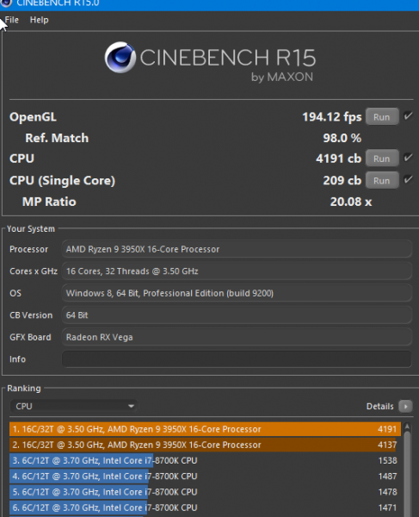
Task: Open the Help menu
Action: coord(40,20)
